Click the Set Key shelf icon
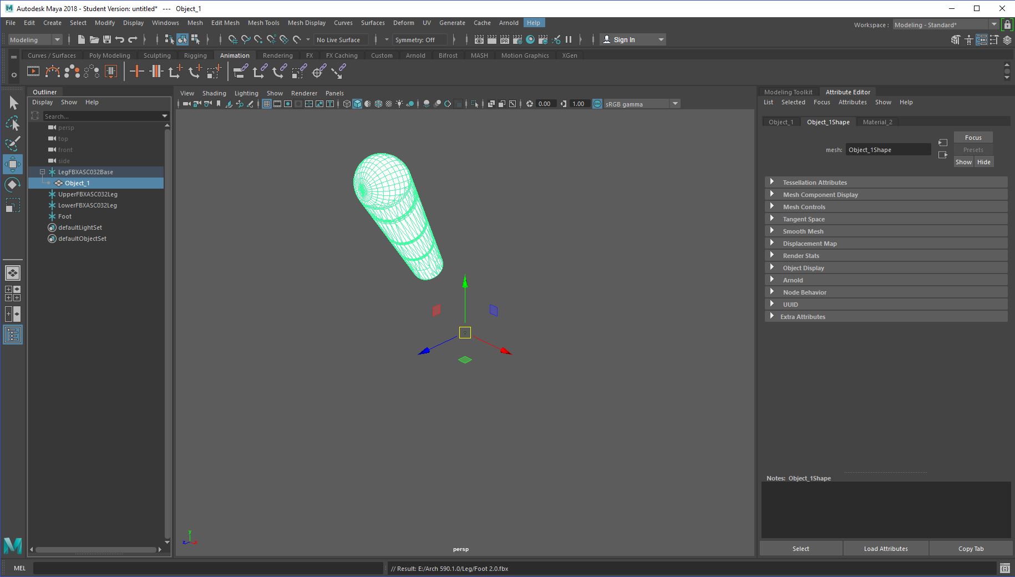This screenshot has height=577, width=1015. 137,71
